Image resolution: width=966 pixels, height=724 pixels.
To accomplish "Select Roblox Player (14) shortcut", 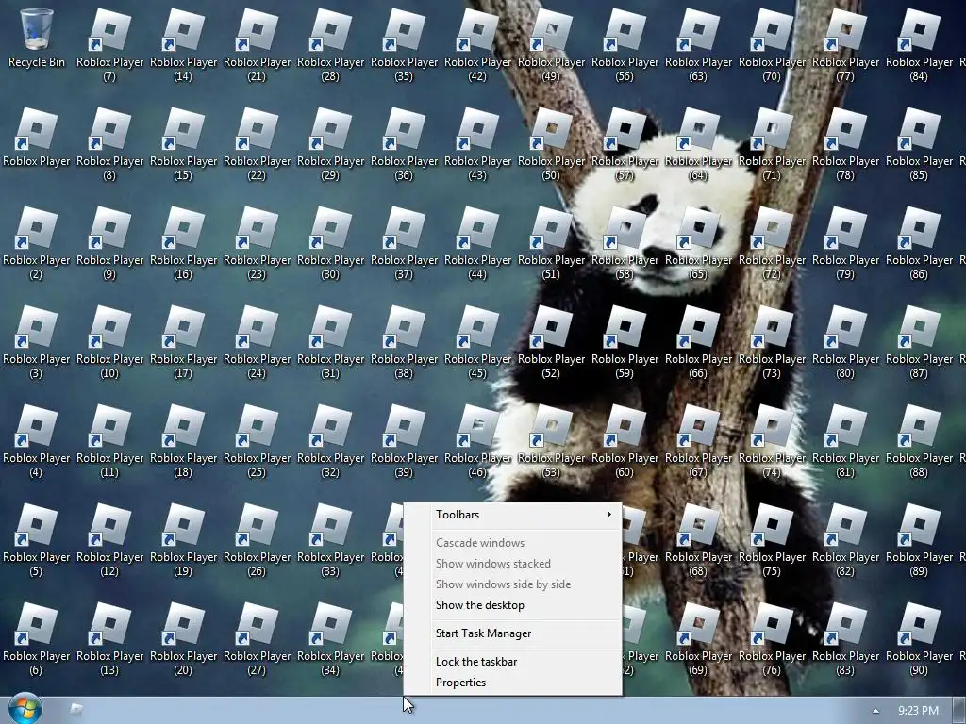I will click(x=183, y=44).
